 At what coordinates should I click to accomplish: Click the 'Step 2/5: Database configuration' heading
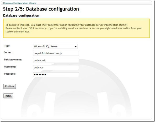pos(41,9)
